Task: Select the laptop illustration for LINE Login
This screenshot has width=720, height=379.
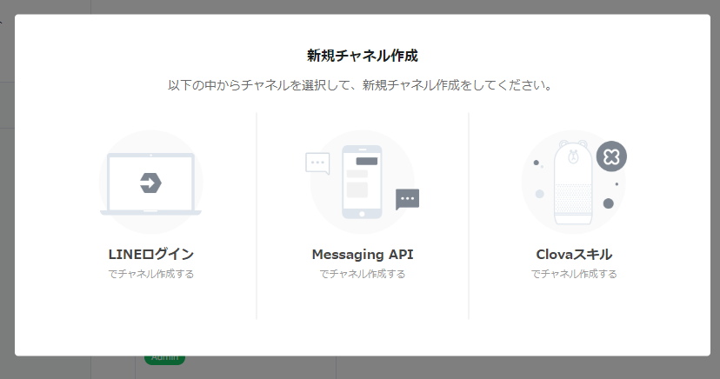Action: [150, 183]
